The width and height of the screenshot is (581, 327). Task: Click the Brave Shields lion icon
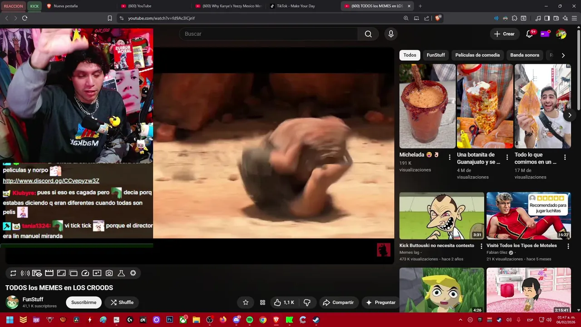pos(438,18)
